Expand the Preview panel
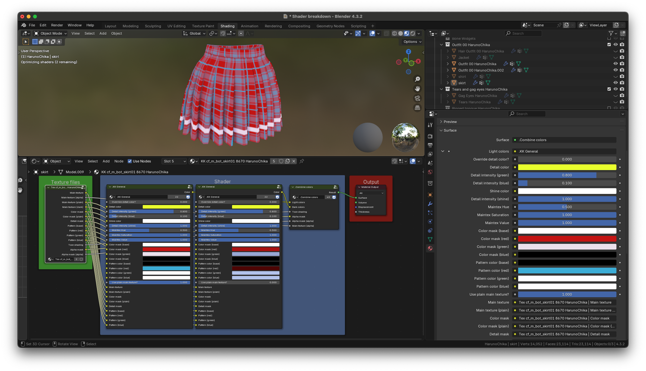 [x=450, y=122]
